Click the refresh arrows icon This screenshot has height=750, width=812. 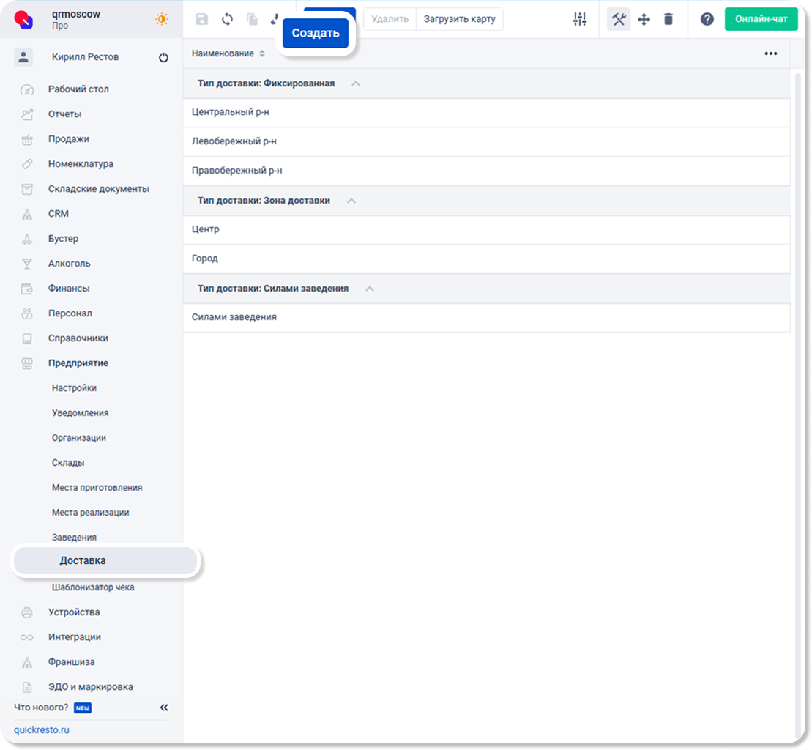227,19
